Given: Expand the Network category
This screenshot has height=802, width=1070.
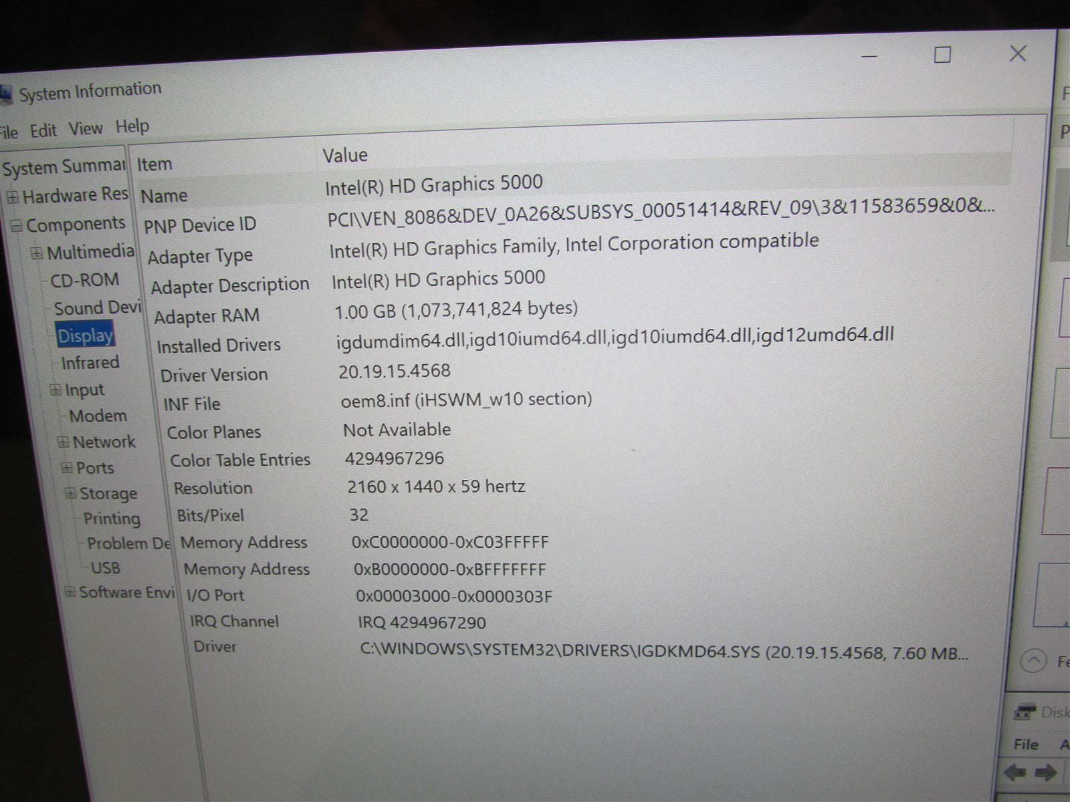Looking at the screenshot, I should coord(63,442).
